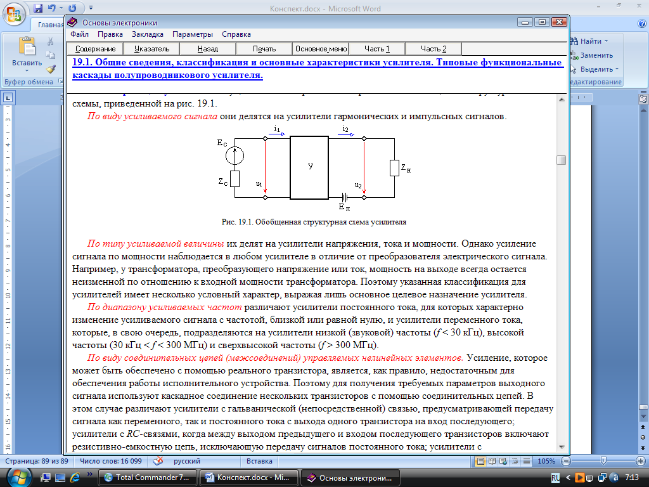This screenshot has height=487, width=649.
Task: Click the Next Page double arrow in Word
Action: 643,448
